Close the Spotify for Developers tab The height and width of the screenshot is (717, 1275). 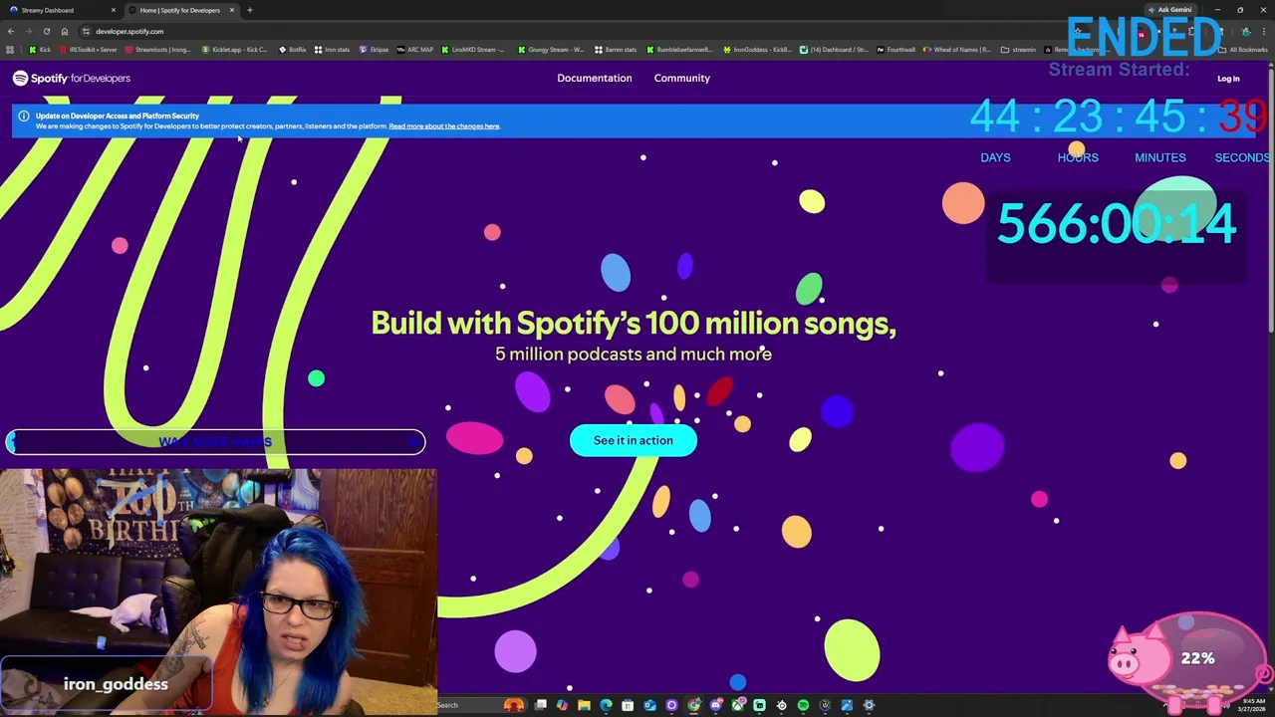(231, 10)
